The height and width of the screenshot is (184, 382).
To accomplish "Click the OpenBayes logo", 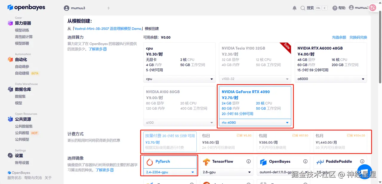I will click(26, 7).
